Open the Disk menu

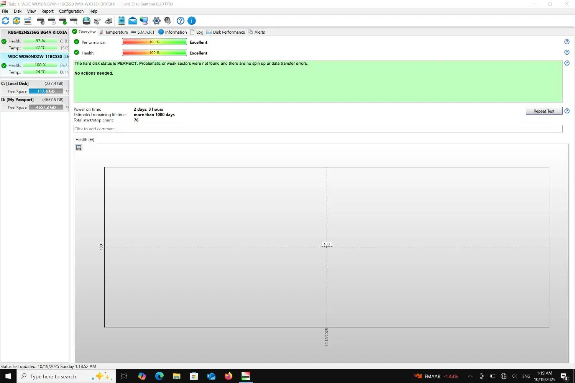pyautogui.click(x=18, y=11)
